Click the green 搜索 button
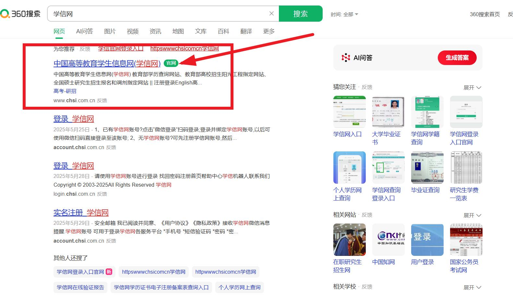Image resolution: width=513 pixels, height=295 pixels. click(x=301, y=14)
